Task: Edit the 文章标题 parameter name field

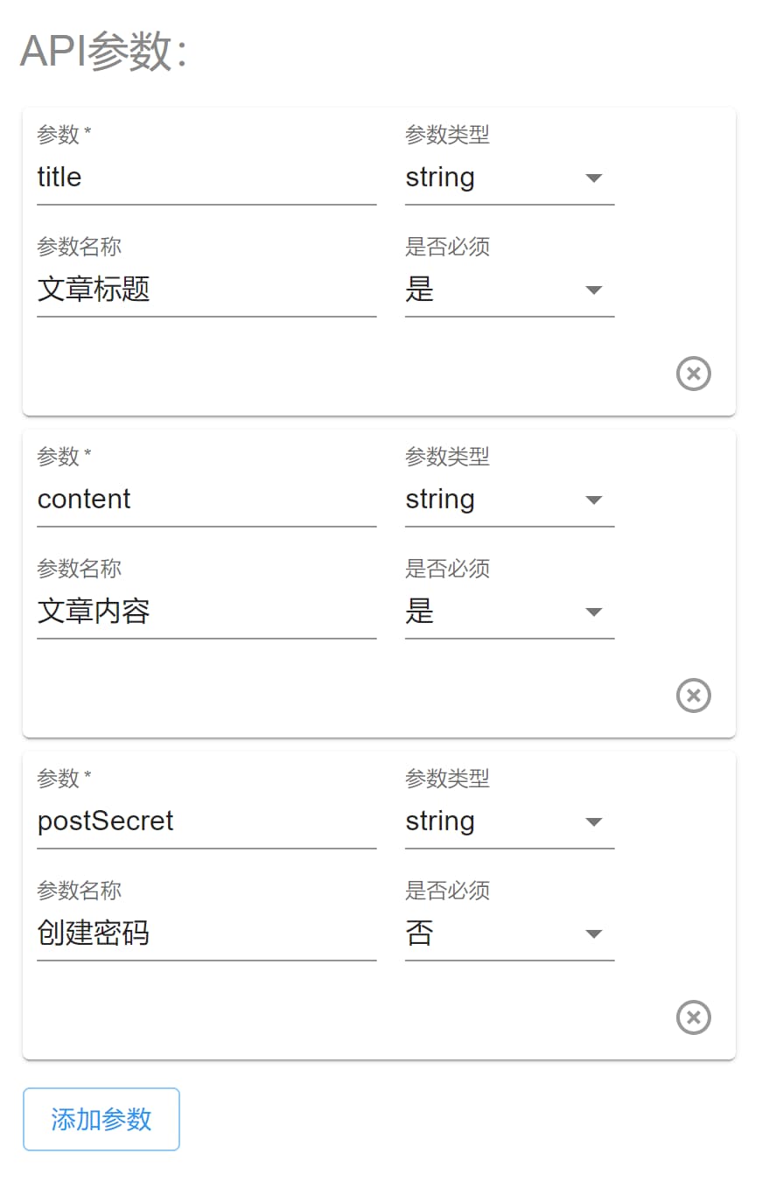Action: (x=206, y=290)
